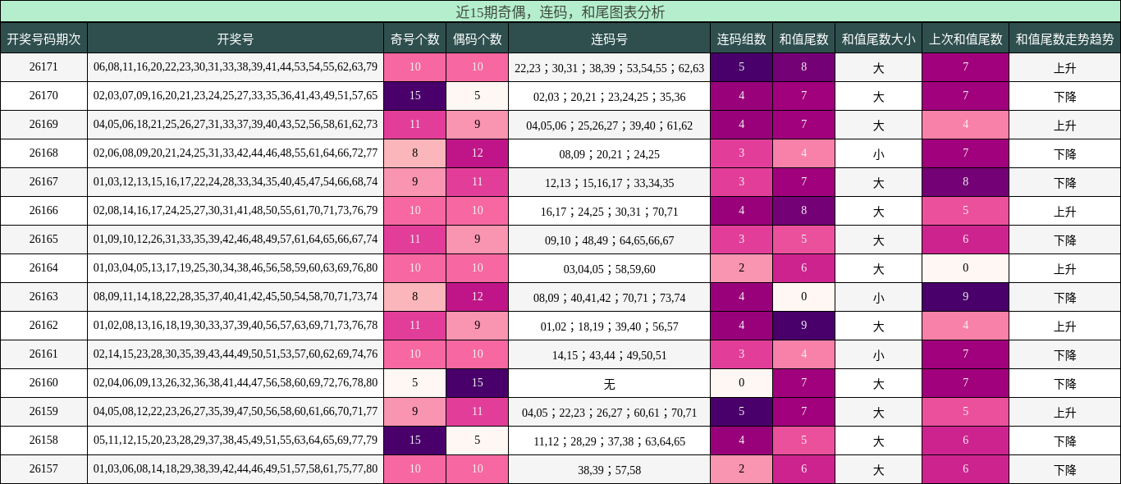1121x484 pixels.
Task: Click period number 26169
Action: coord(43,124)
